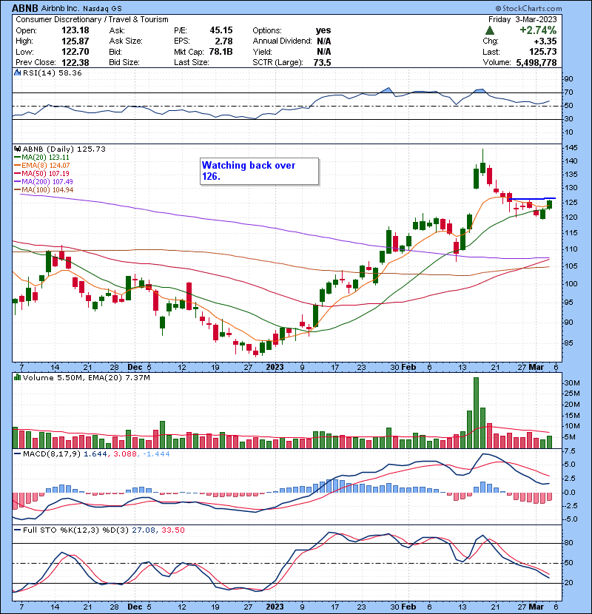Click the P/E value 45.15
The image size is (592, 614).
[x=221, y=30]
